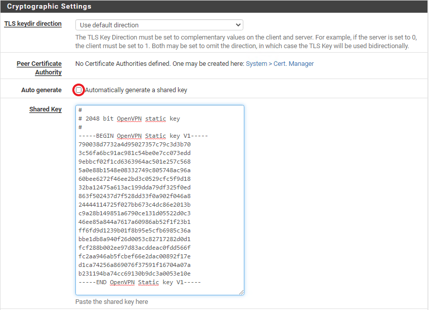Place cursor on the END OpenVPN Static key line

(140, 282)
